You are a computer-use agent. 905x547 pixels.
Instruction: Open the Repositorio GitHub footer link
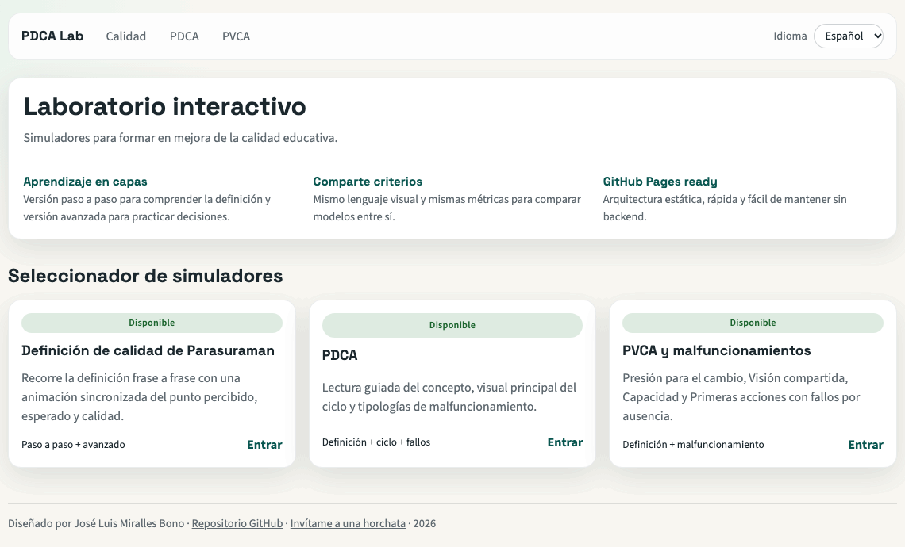[x=237, y=523]
